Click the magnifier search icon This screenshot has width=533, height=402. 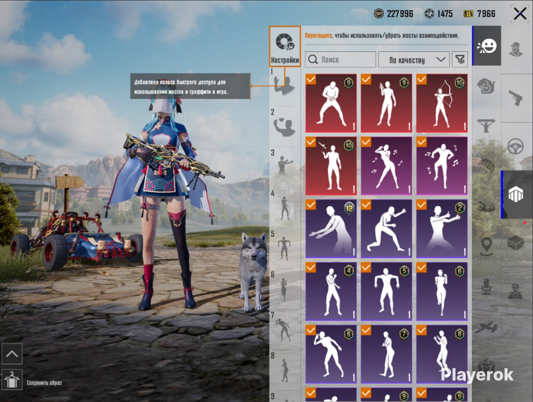[313, 60]
